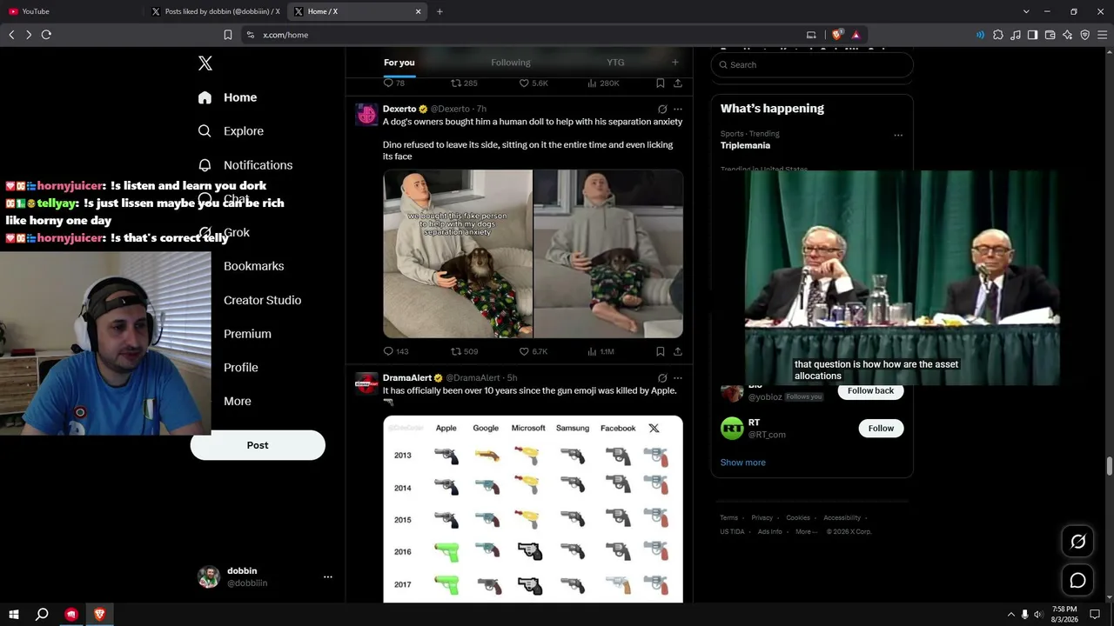Open the Brave Rewards triangle icon
Screen dimensions: 1114x626
[x=856, y=35]
